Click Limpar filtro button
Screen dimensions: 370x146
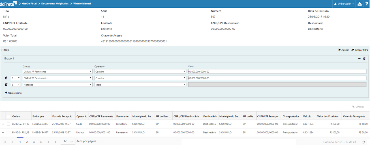click(x=360, y=50)
